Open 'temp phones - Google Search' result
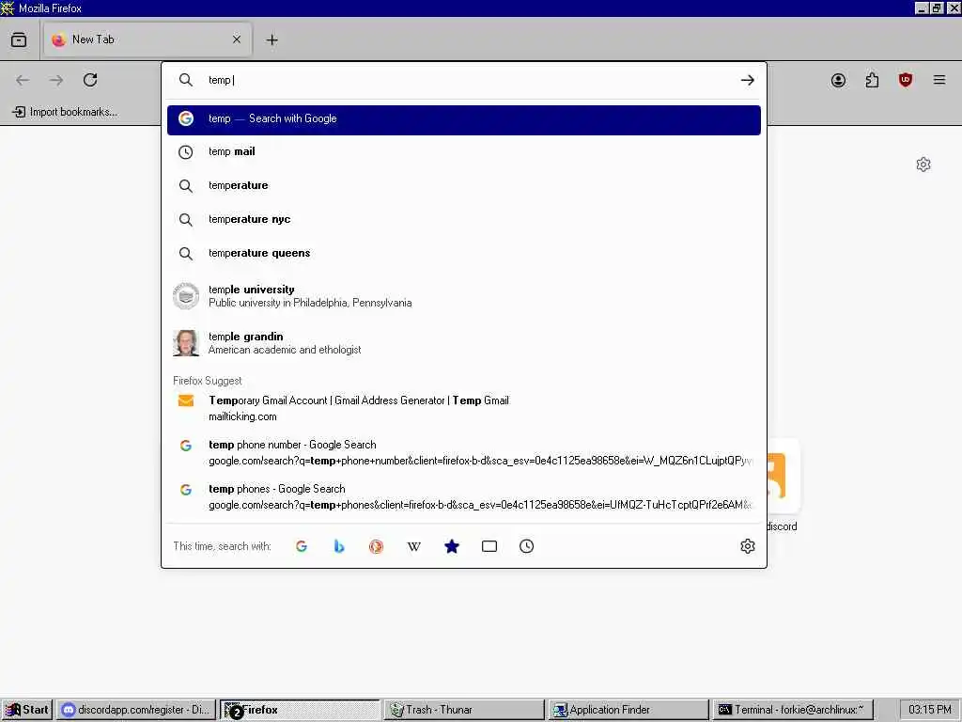The image size is (962, 722). click(464, 496)
